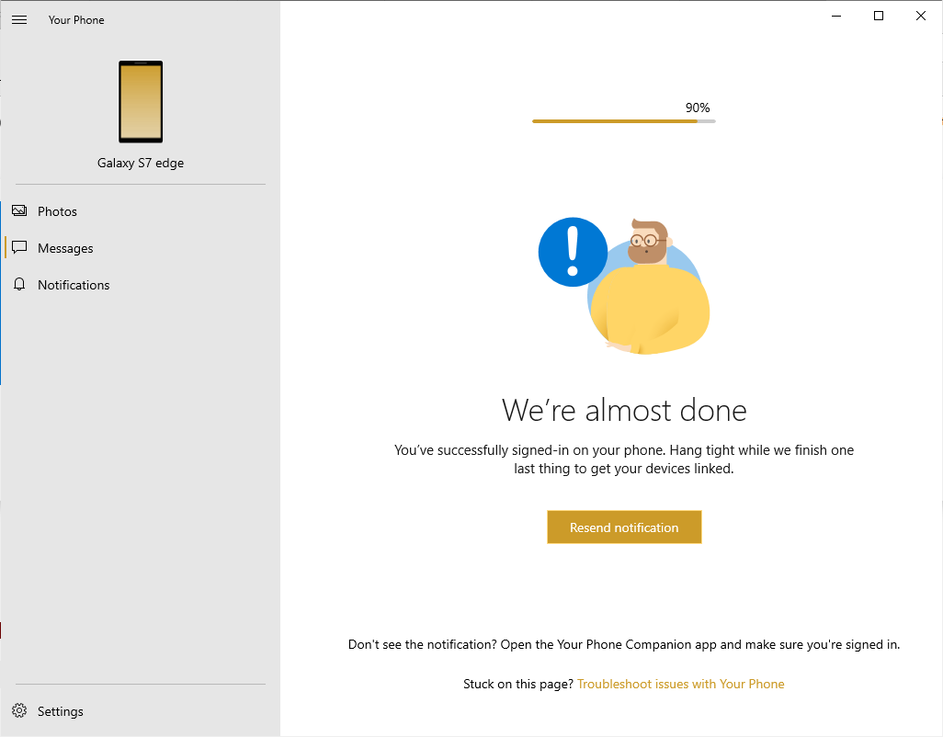Click the Settings gear icon
Viewport: 943px width, 737px height.
(19, 710)
